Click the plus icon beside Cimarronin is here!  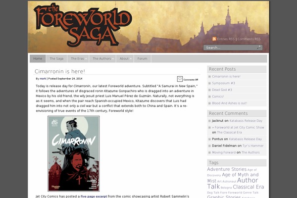pyautogui.click(x=209, y=77)
